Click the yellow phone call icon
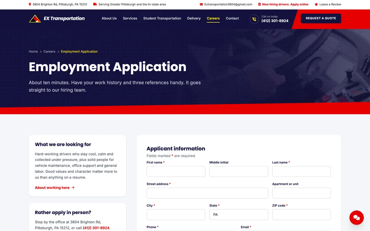The image size is (370, 231). 254,19
